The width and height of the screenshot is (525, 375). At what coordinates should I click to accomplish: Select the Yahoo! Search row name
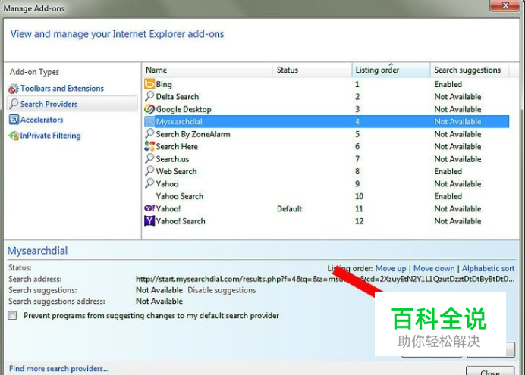point(181,221)
